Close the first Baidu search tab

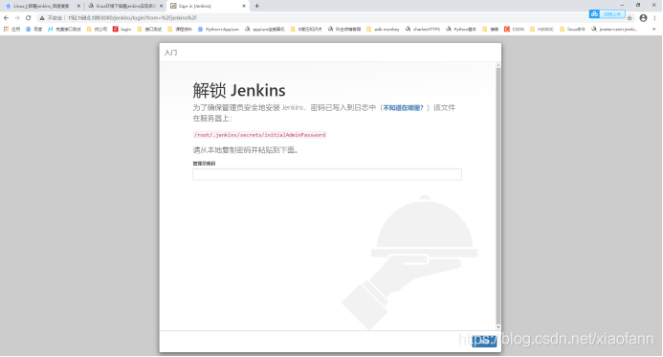[x=78, y=6]
